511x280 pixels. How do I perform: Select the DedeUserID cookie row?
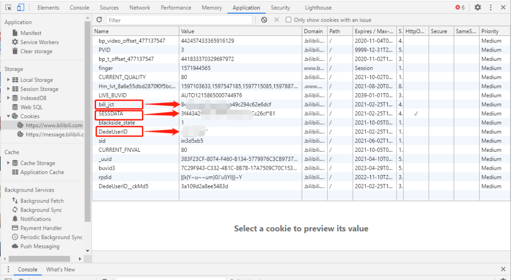click(x=301, y=131)
